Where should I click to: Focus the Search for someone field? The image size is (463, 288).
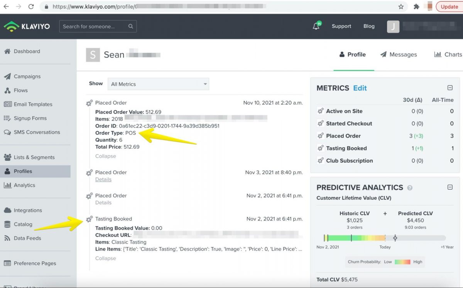point(98,26)
